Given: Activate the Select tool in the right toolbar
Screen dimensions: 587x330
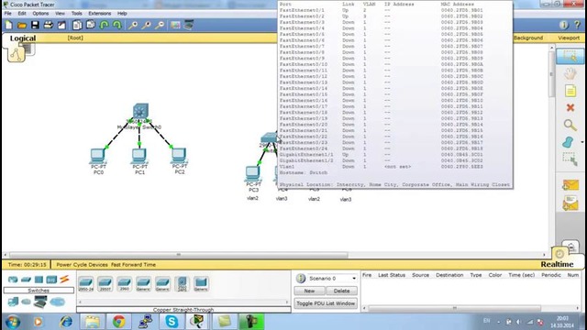Looking at the screenshot, I should 570,56.
